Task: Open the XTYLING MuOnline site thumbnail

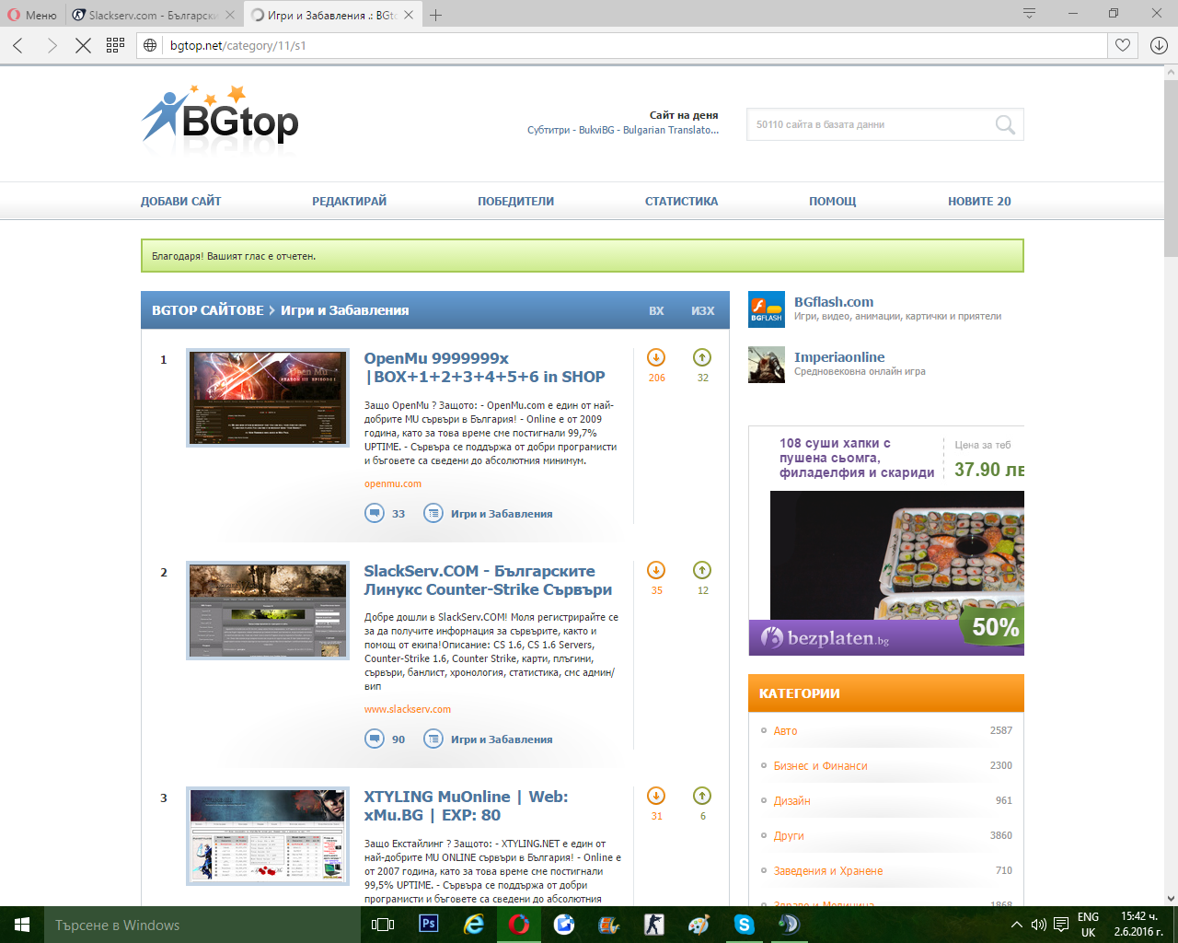Action: pos(268,836)
